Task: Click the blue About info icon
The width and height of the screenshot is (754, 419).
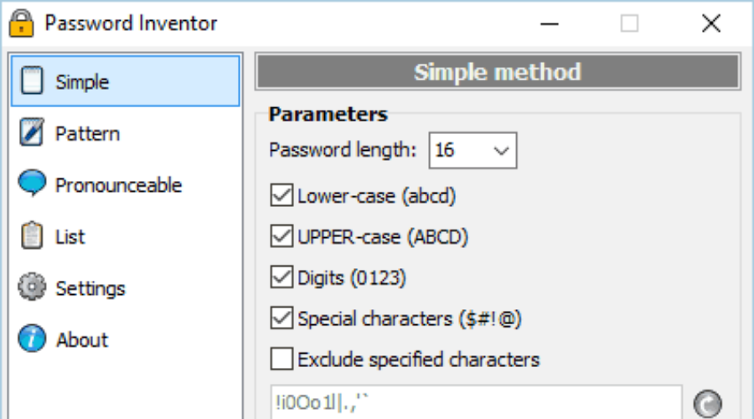Action: coord(32,339)
